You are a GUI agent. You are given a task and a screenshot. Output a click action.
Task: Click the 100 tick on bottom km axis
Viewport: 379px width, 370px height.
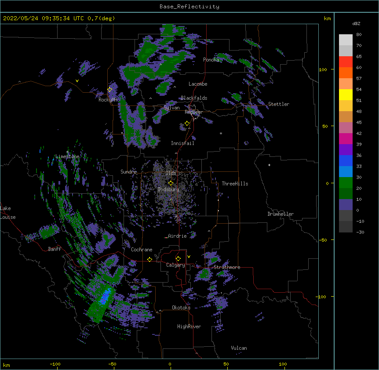coord(283,364)
